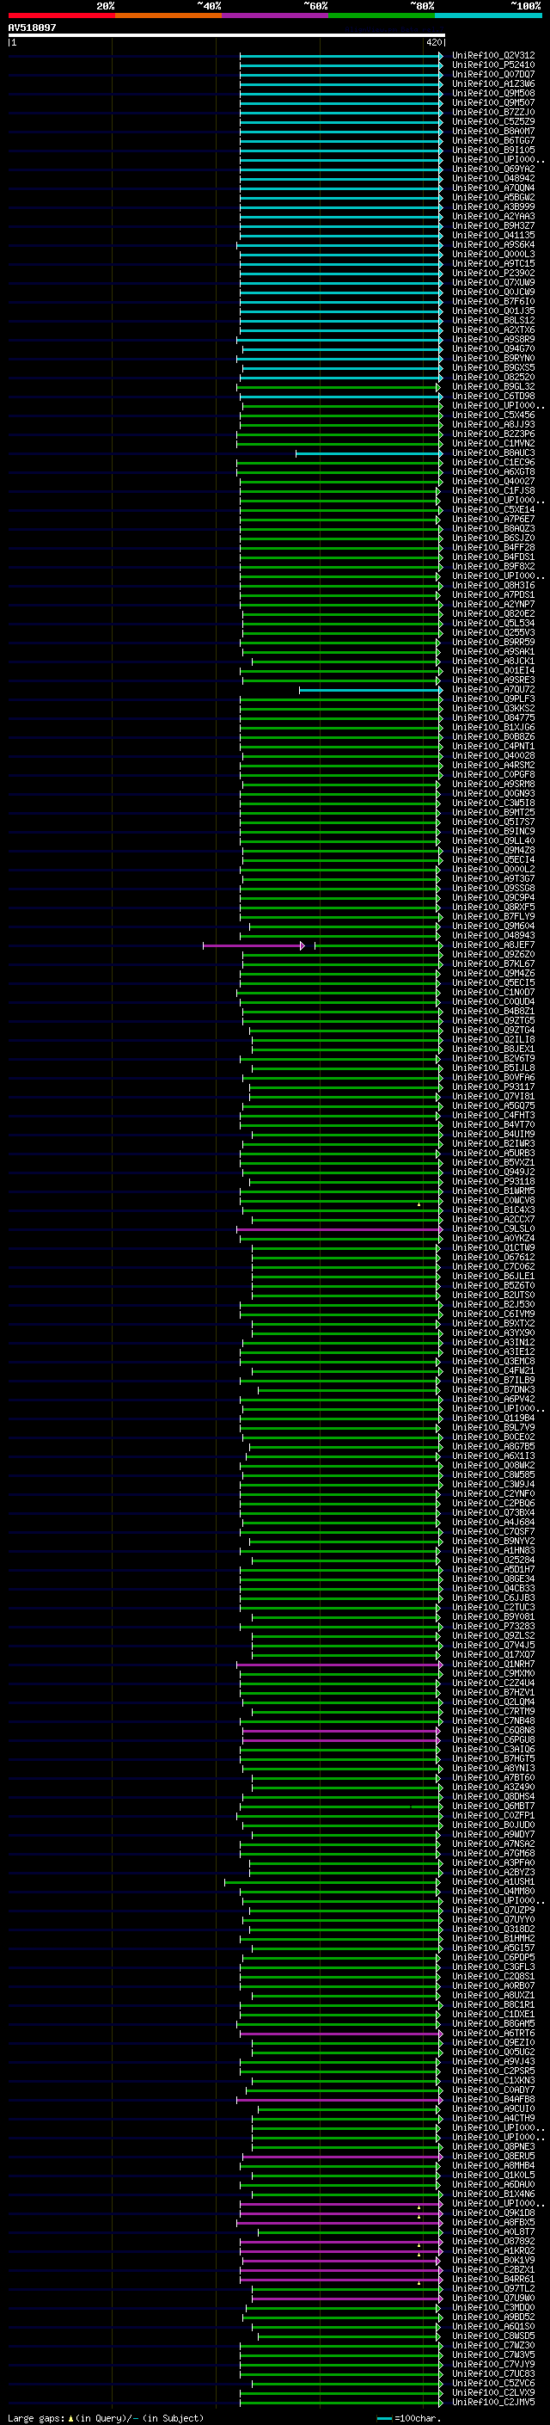This screenshot has width=550, height=2425.
Task: Click hit label UniRef100_O48943
Action: pyautogui.click(x=493, y=936)
